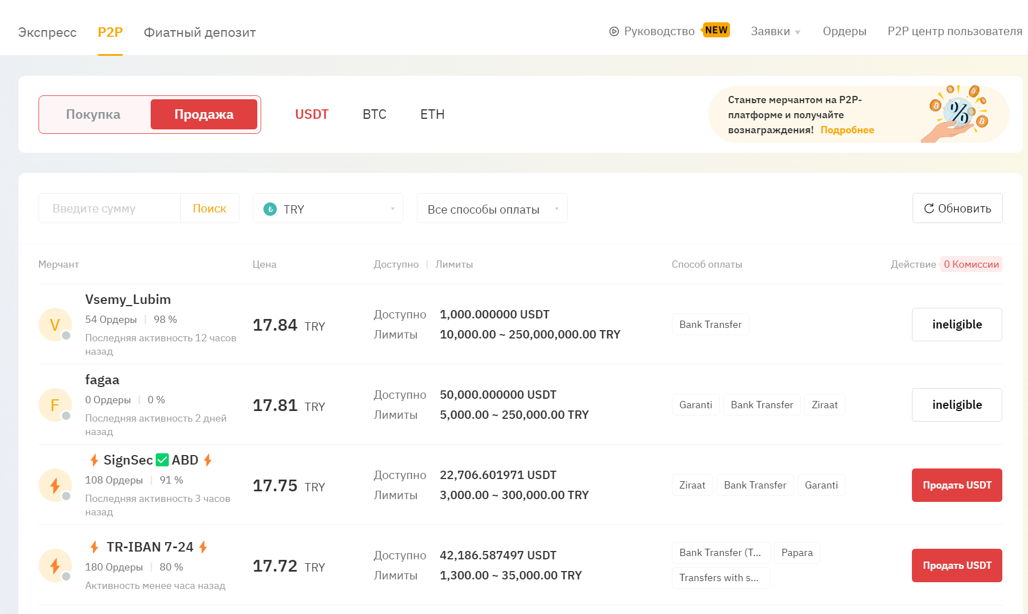The image size is (1028, 614).
Task: Click TR-IBAN 7-24 lightning avatar icon
Action: (55, 565)
